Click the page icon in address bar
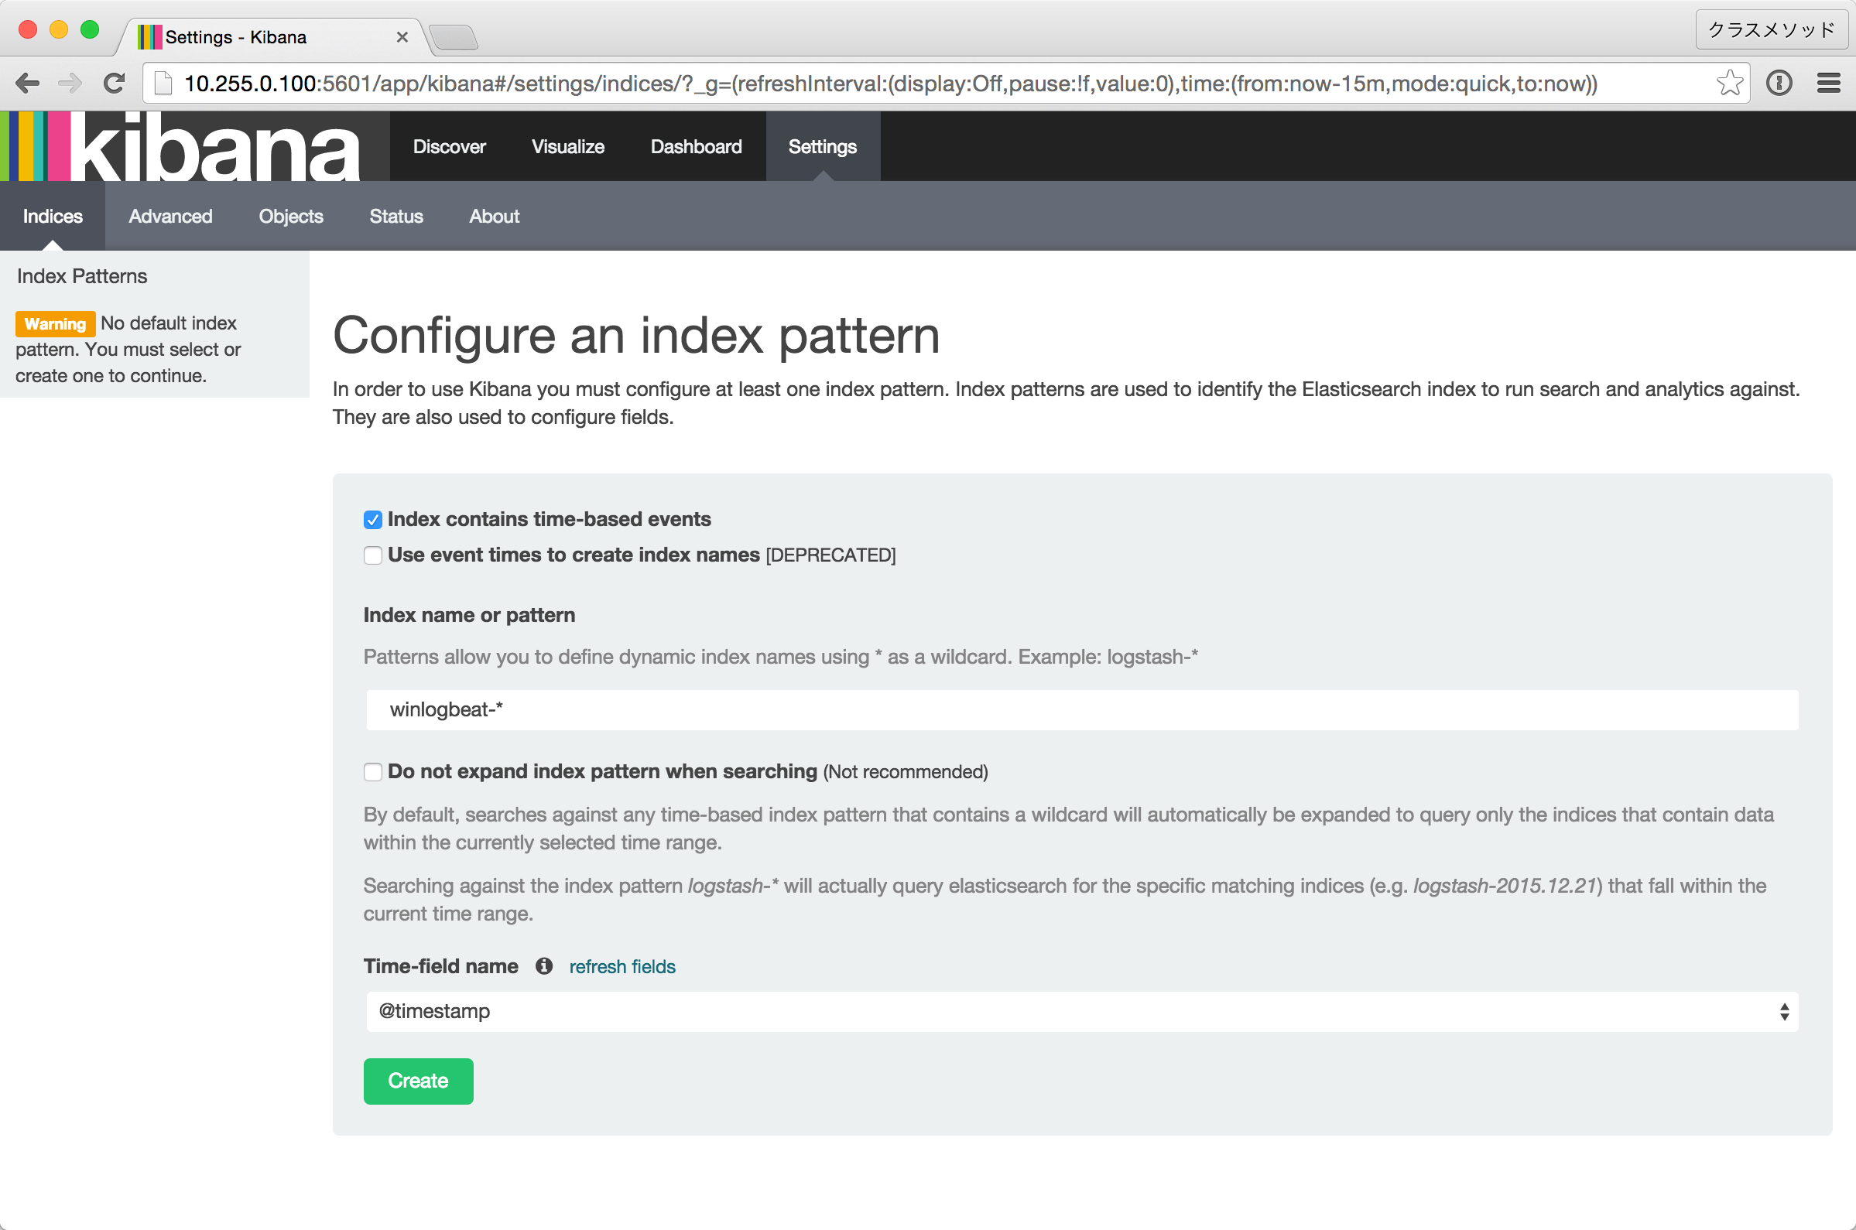The height and width of the screenshot is (1230, 1856). (x=163, y=83)
